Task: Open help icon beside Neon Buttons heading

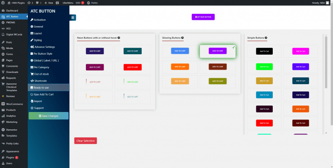Action: click(x=119, y=38)
